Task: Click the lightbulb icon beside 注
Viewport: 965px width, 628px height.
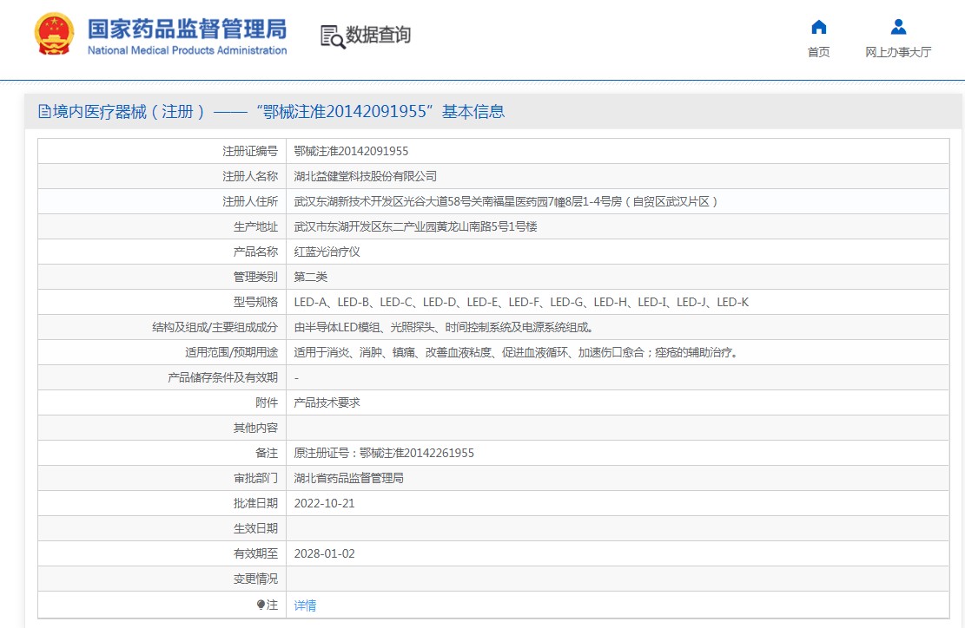Action: (x=261, y=605)
